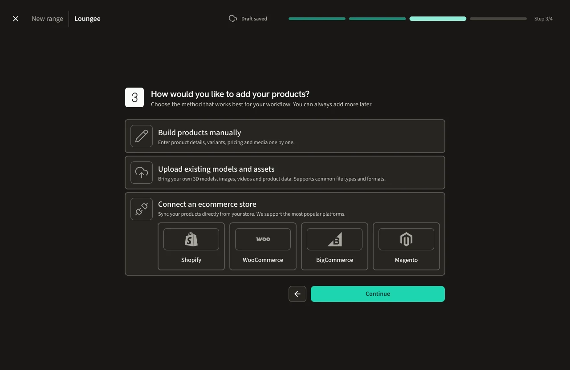The image size is (570, 370).
Task: Click the highlighted third progress bar
Action: [x=438, y=19]
